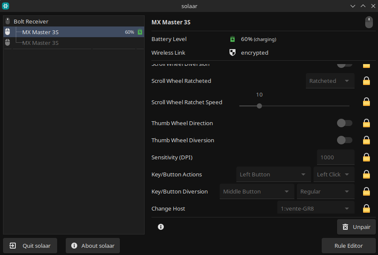The height and width of the screenshot is (255, 378).
Task: Open the Ratcheted dropdown
Action: pyautogui.click(x=330, y=81)
